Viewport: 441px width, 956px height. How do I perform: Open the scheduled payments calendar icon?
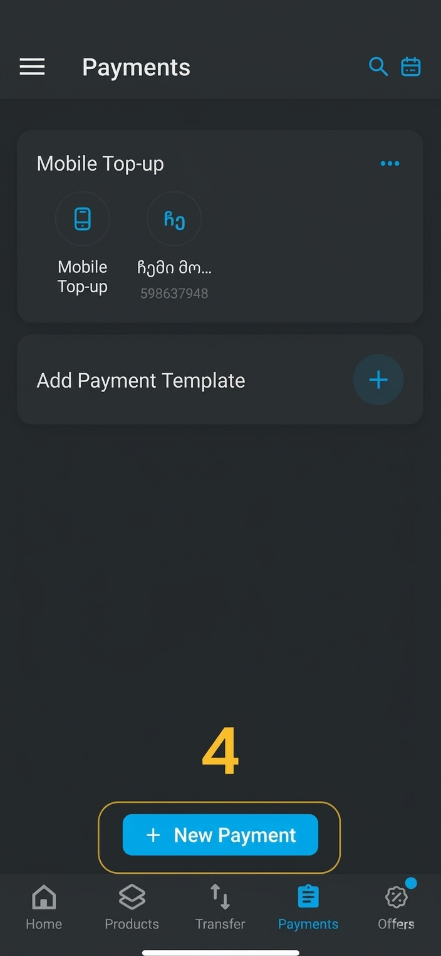[411, 66]
